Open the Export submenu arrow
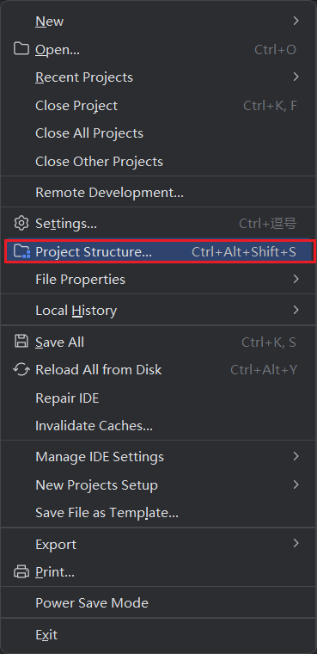Image resolution: width=317 pixels, height=654 pixels. 296,544
